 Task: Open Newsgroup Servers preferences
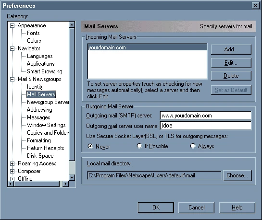pos(48,102)
